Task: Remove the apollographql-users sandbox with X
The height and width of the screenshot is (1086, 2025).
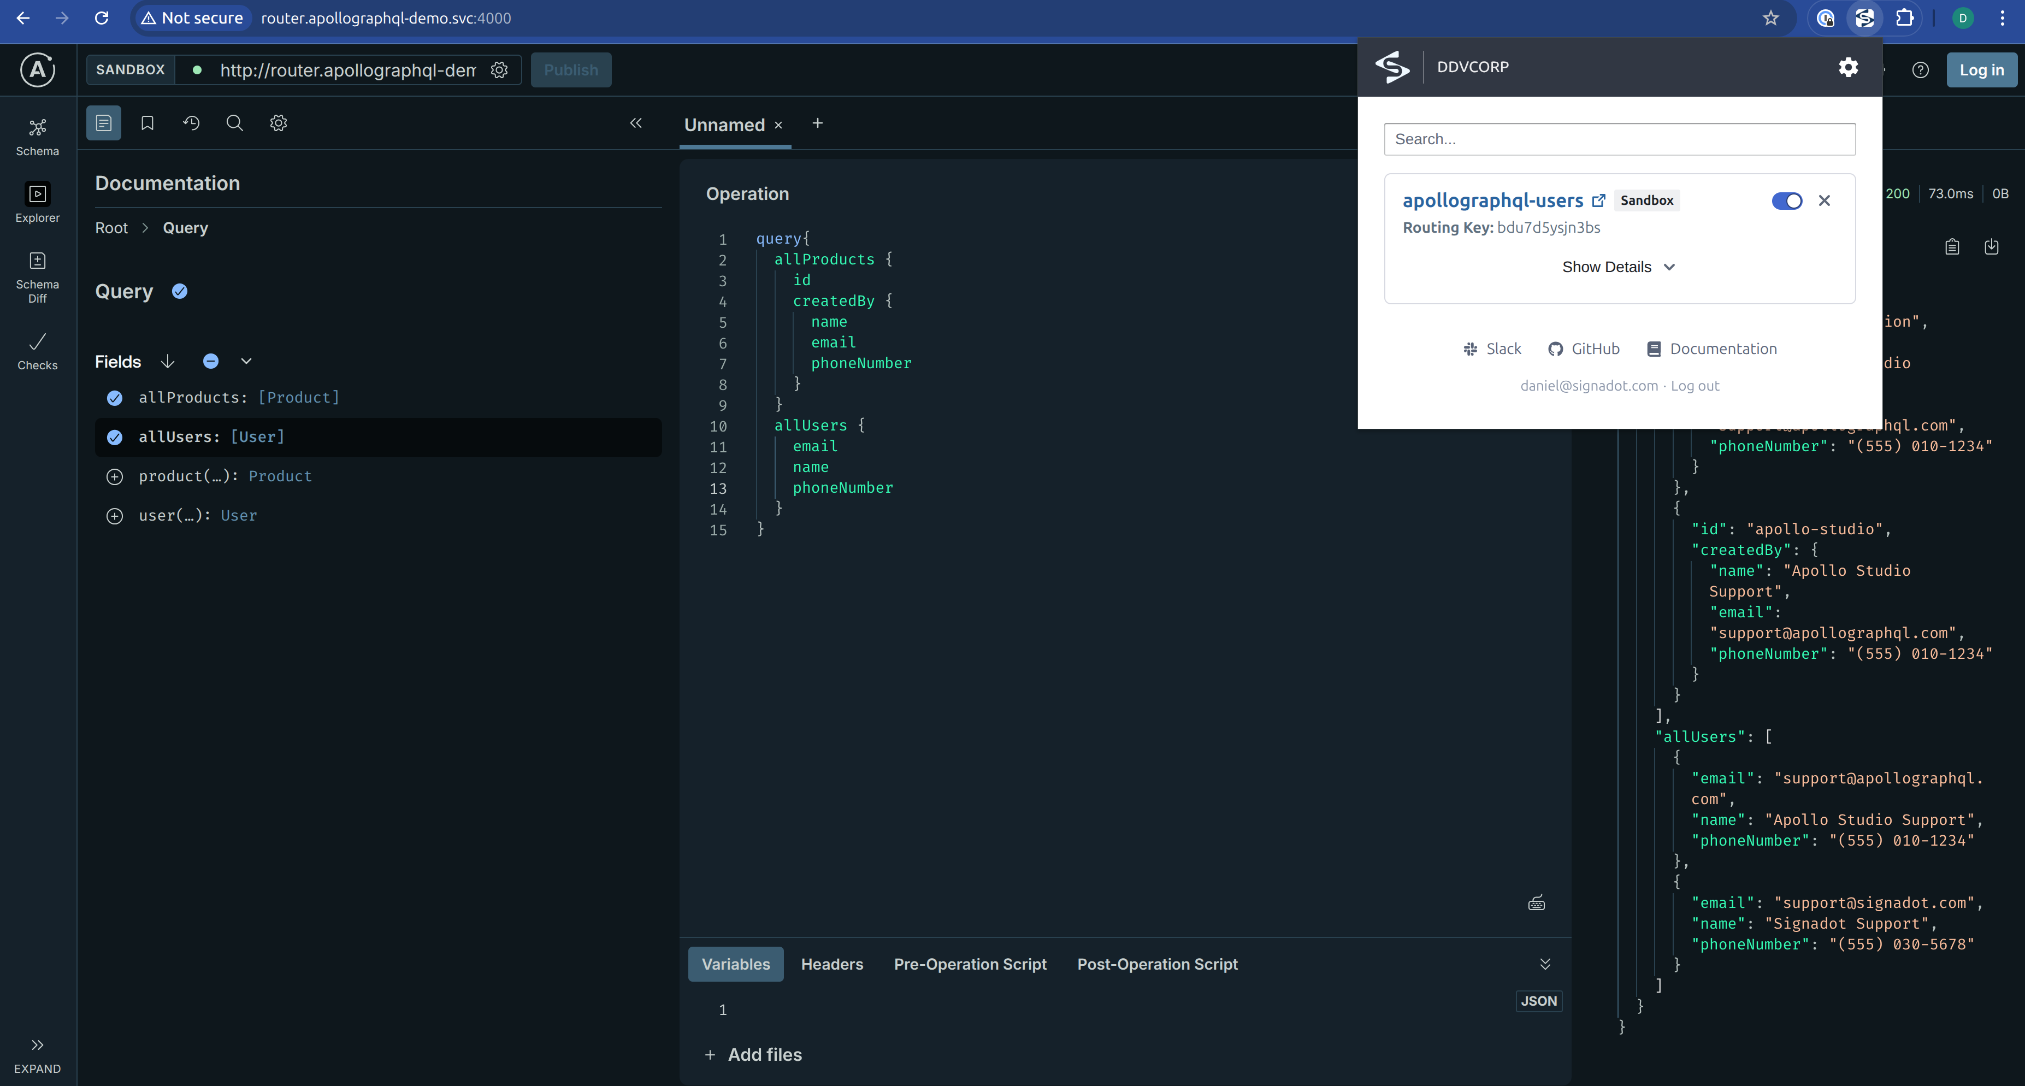Action: [1825, 200]
